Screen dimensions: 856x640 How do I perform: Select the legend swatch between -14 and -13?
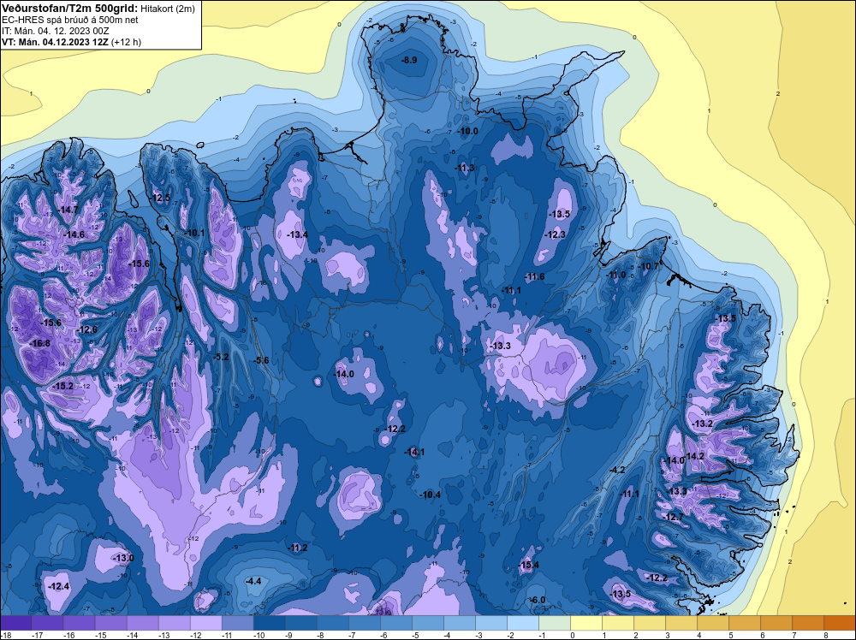coord(143,623)
